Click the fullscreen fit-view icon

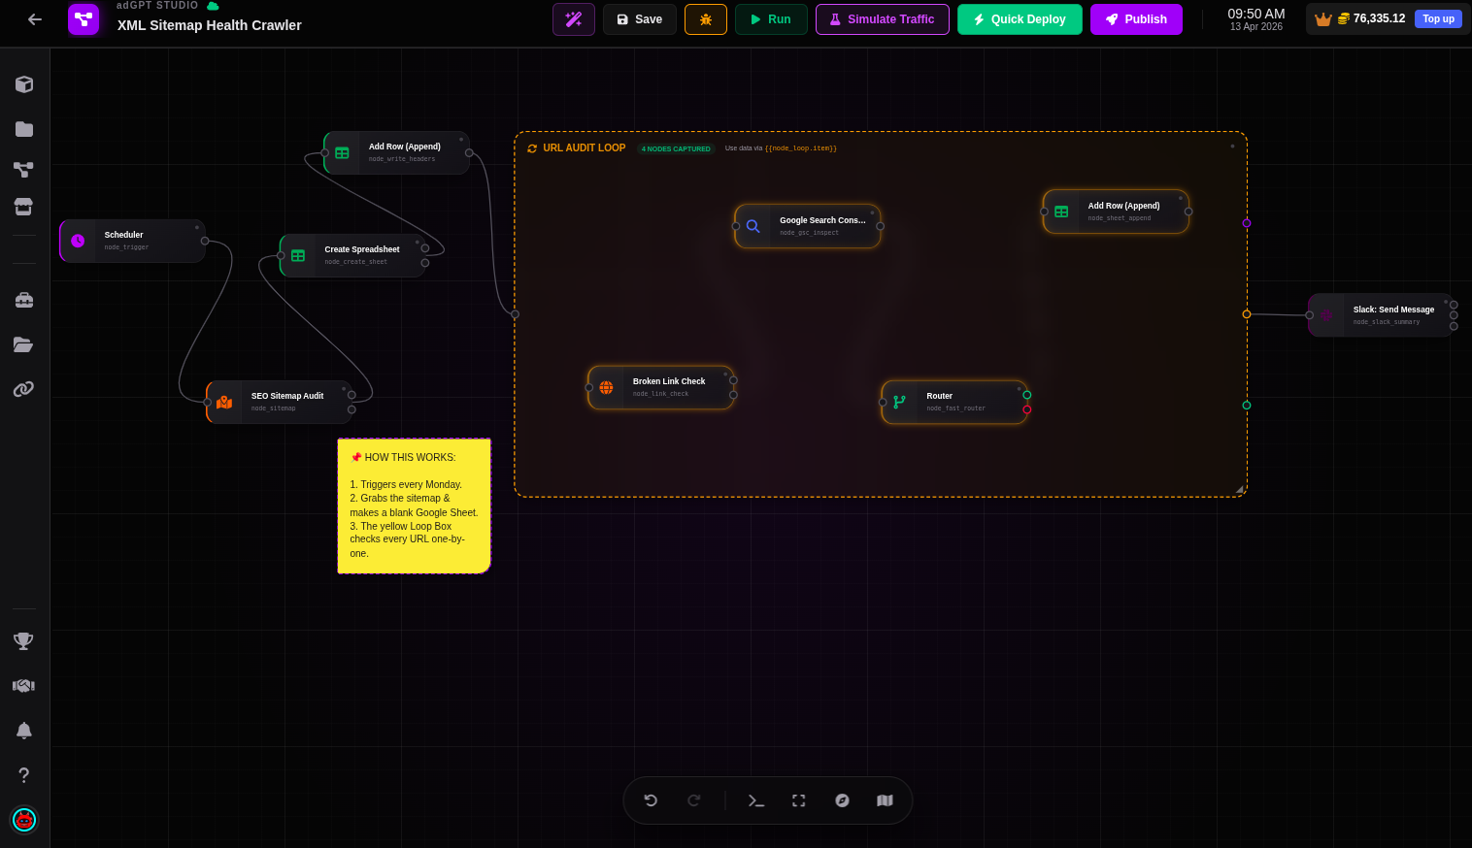point(798,800)
